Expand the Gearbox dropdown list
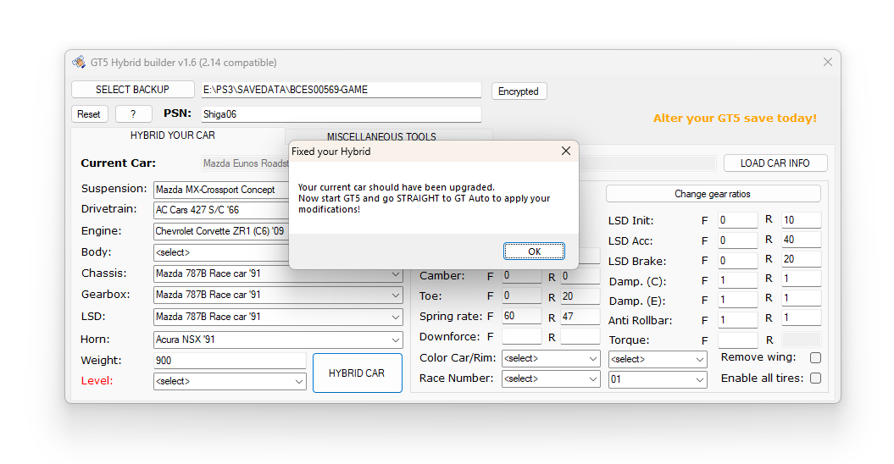The width and height of the screenshot is (894, 464). pos(278,296)
